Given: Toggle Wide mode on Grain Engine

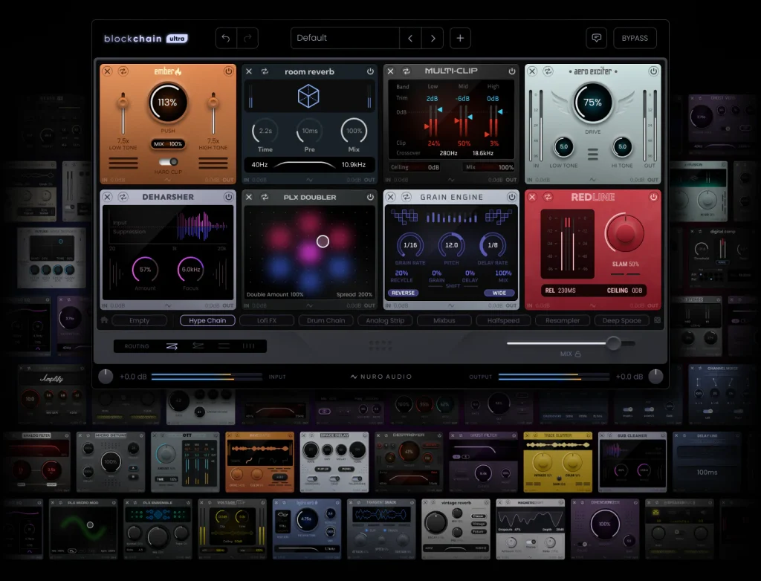Looking at the screenshot, I should (500, 293).
